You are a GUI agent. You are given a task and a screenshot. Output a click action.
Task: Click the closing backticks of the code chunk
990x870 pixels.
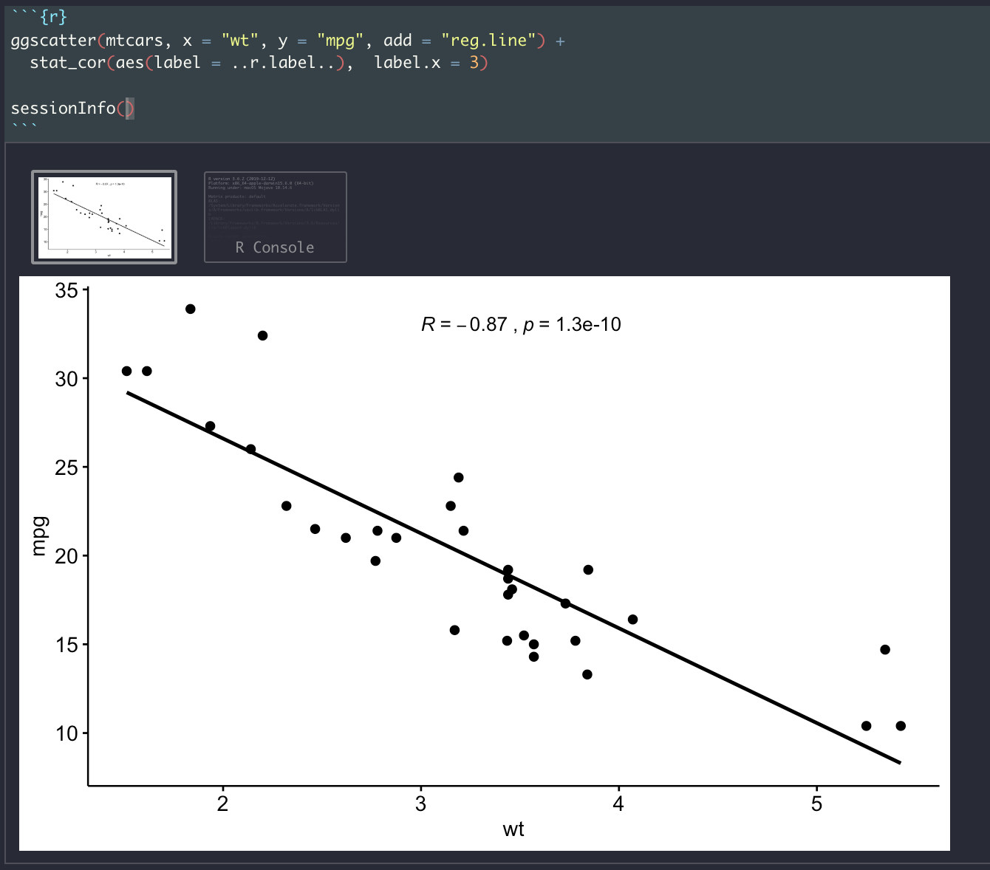tap(26, 126)
